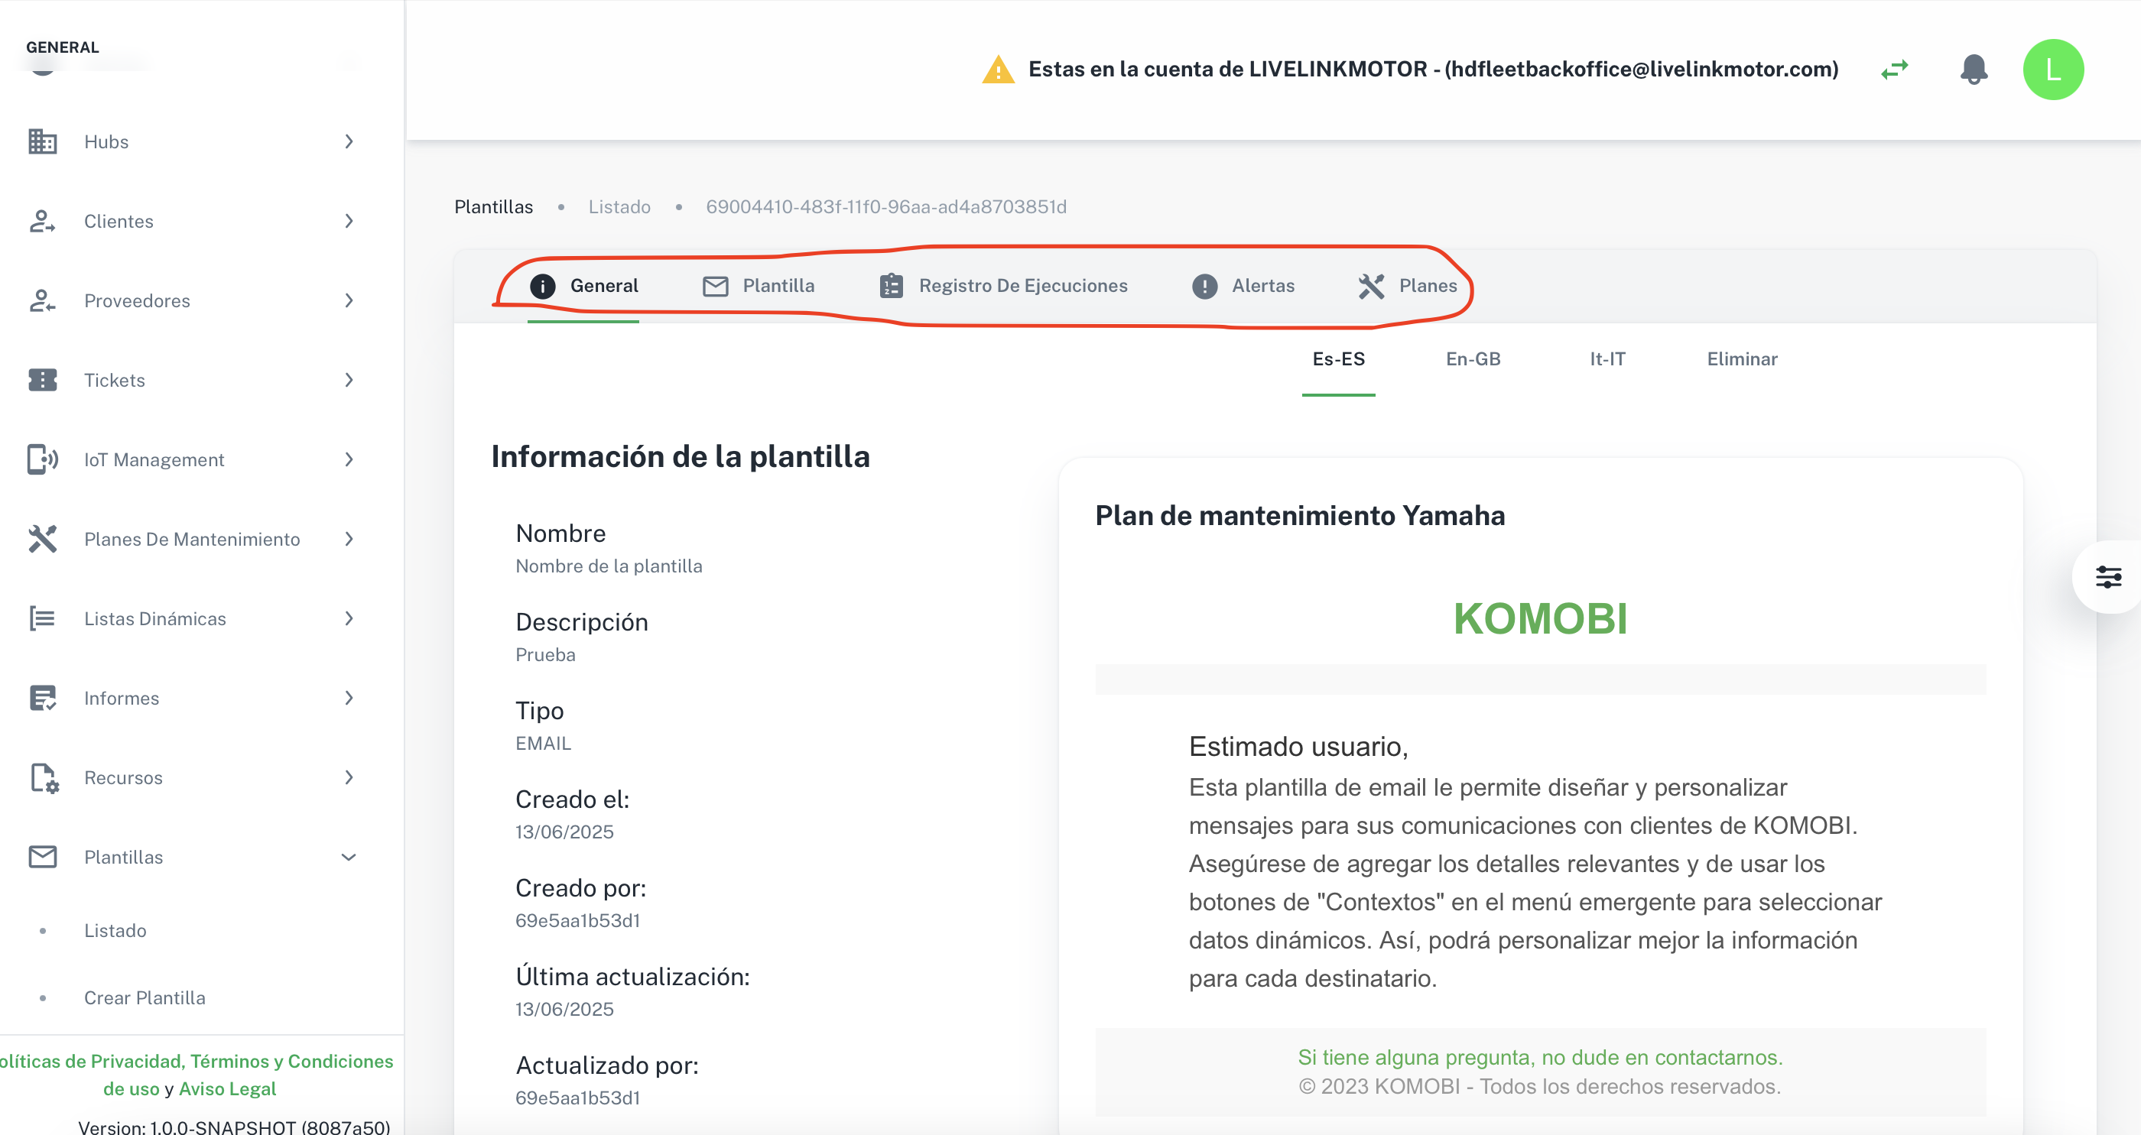The height and width of the screenshot is (1135, 2141).
Task: Click the Hubs building icon
Action: pyautogui.click(x=42, y=141)
